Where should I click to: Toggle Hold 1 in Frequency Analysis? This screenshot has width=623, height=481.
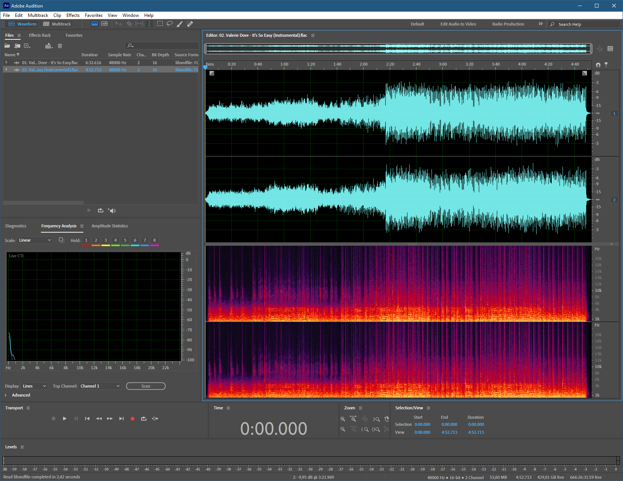click(86, 240)
